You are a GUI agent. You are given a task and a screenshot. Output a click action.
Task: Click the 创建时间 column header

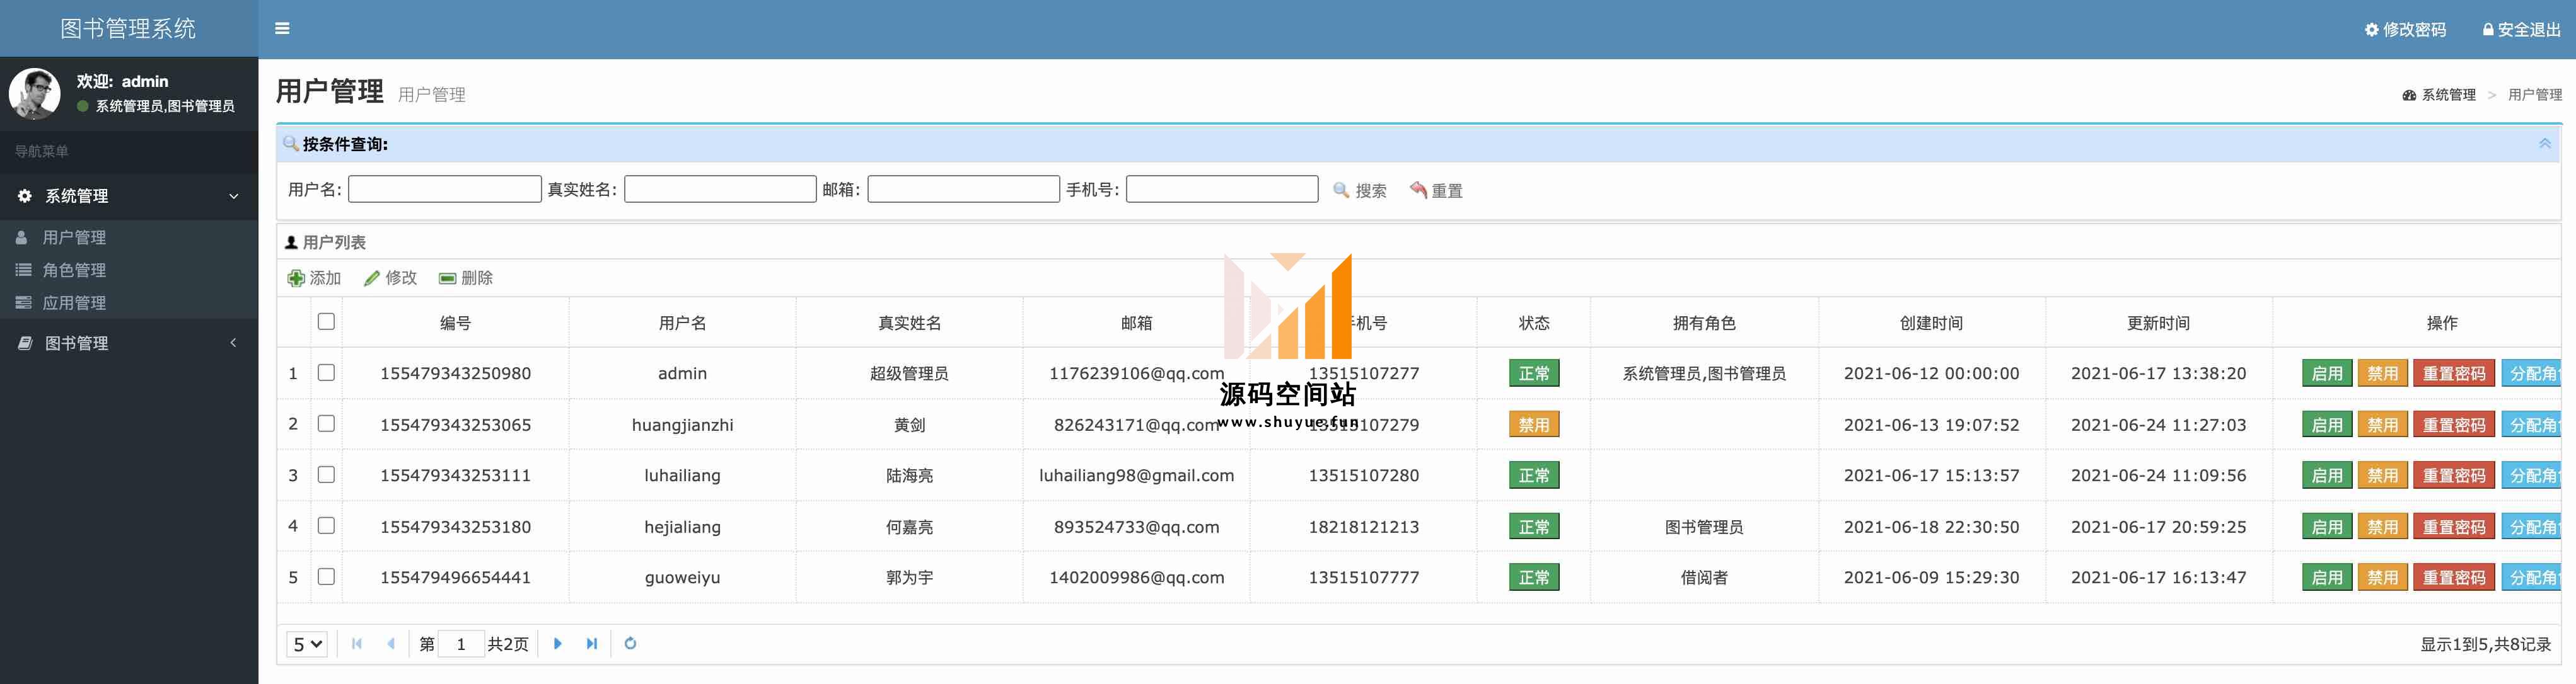click(1931, 322)
